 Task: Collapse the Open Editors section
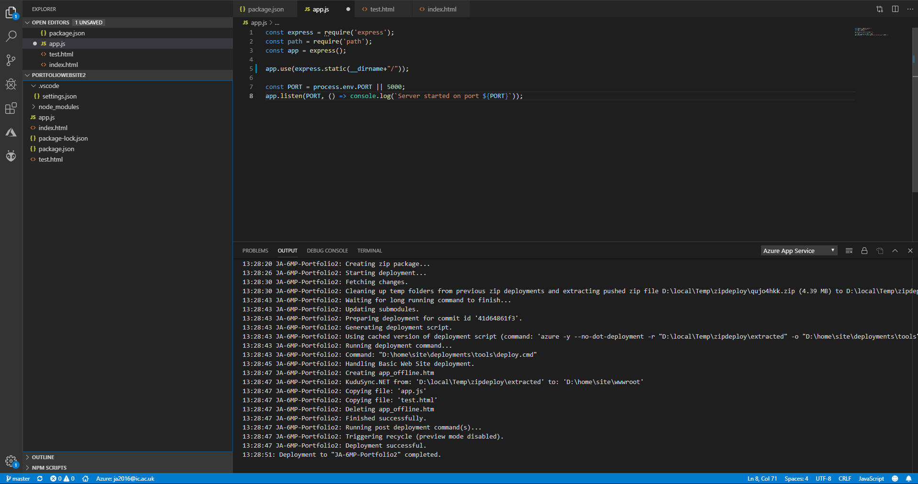pyautogui.click(x=128, y=22)
